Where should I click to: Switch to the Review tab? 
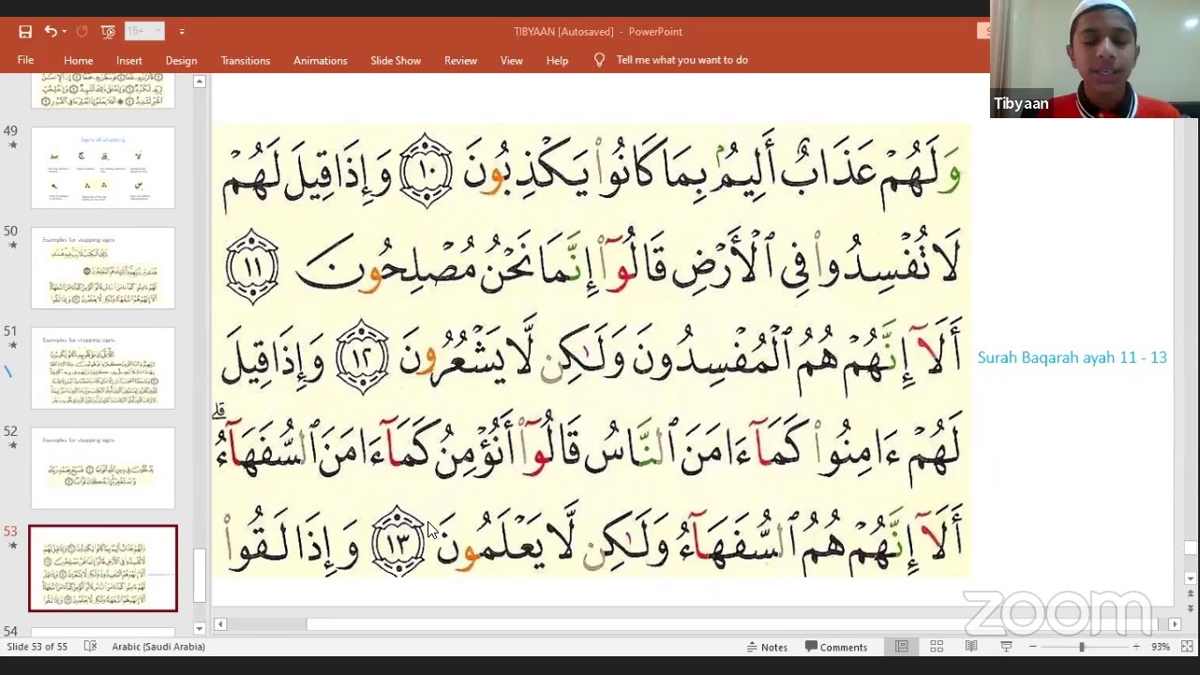tap(460, 60)
